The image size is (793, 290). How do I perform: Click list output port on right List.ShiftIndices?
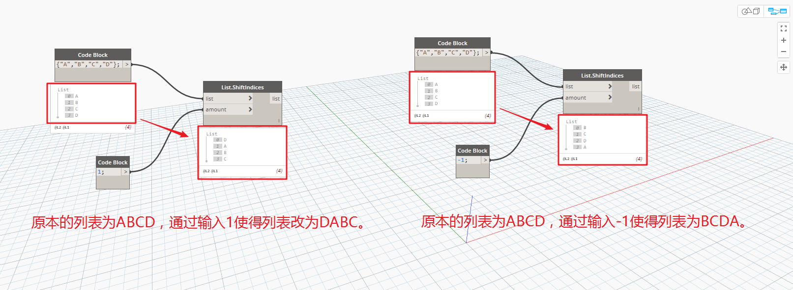click(636, 86)
